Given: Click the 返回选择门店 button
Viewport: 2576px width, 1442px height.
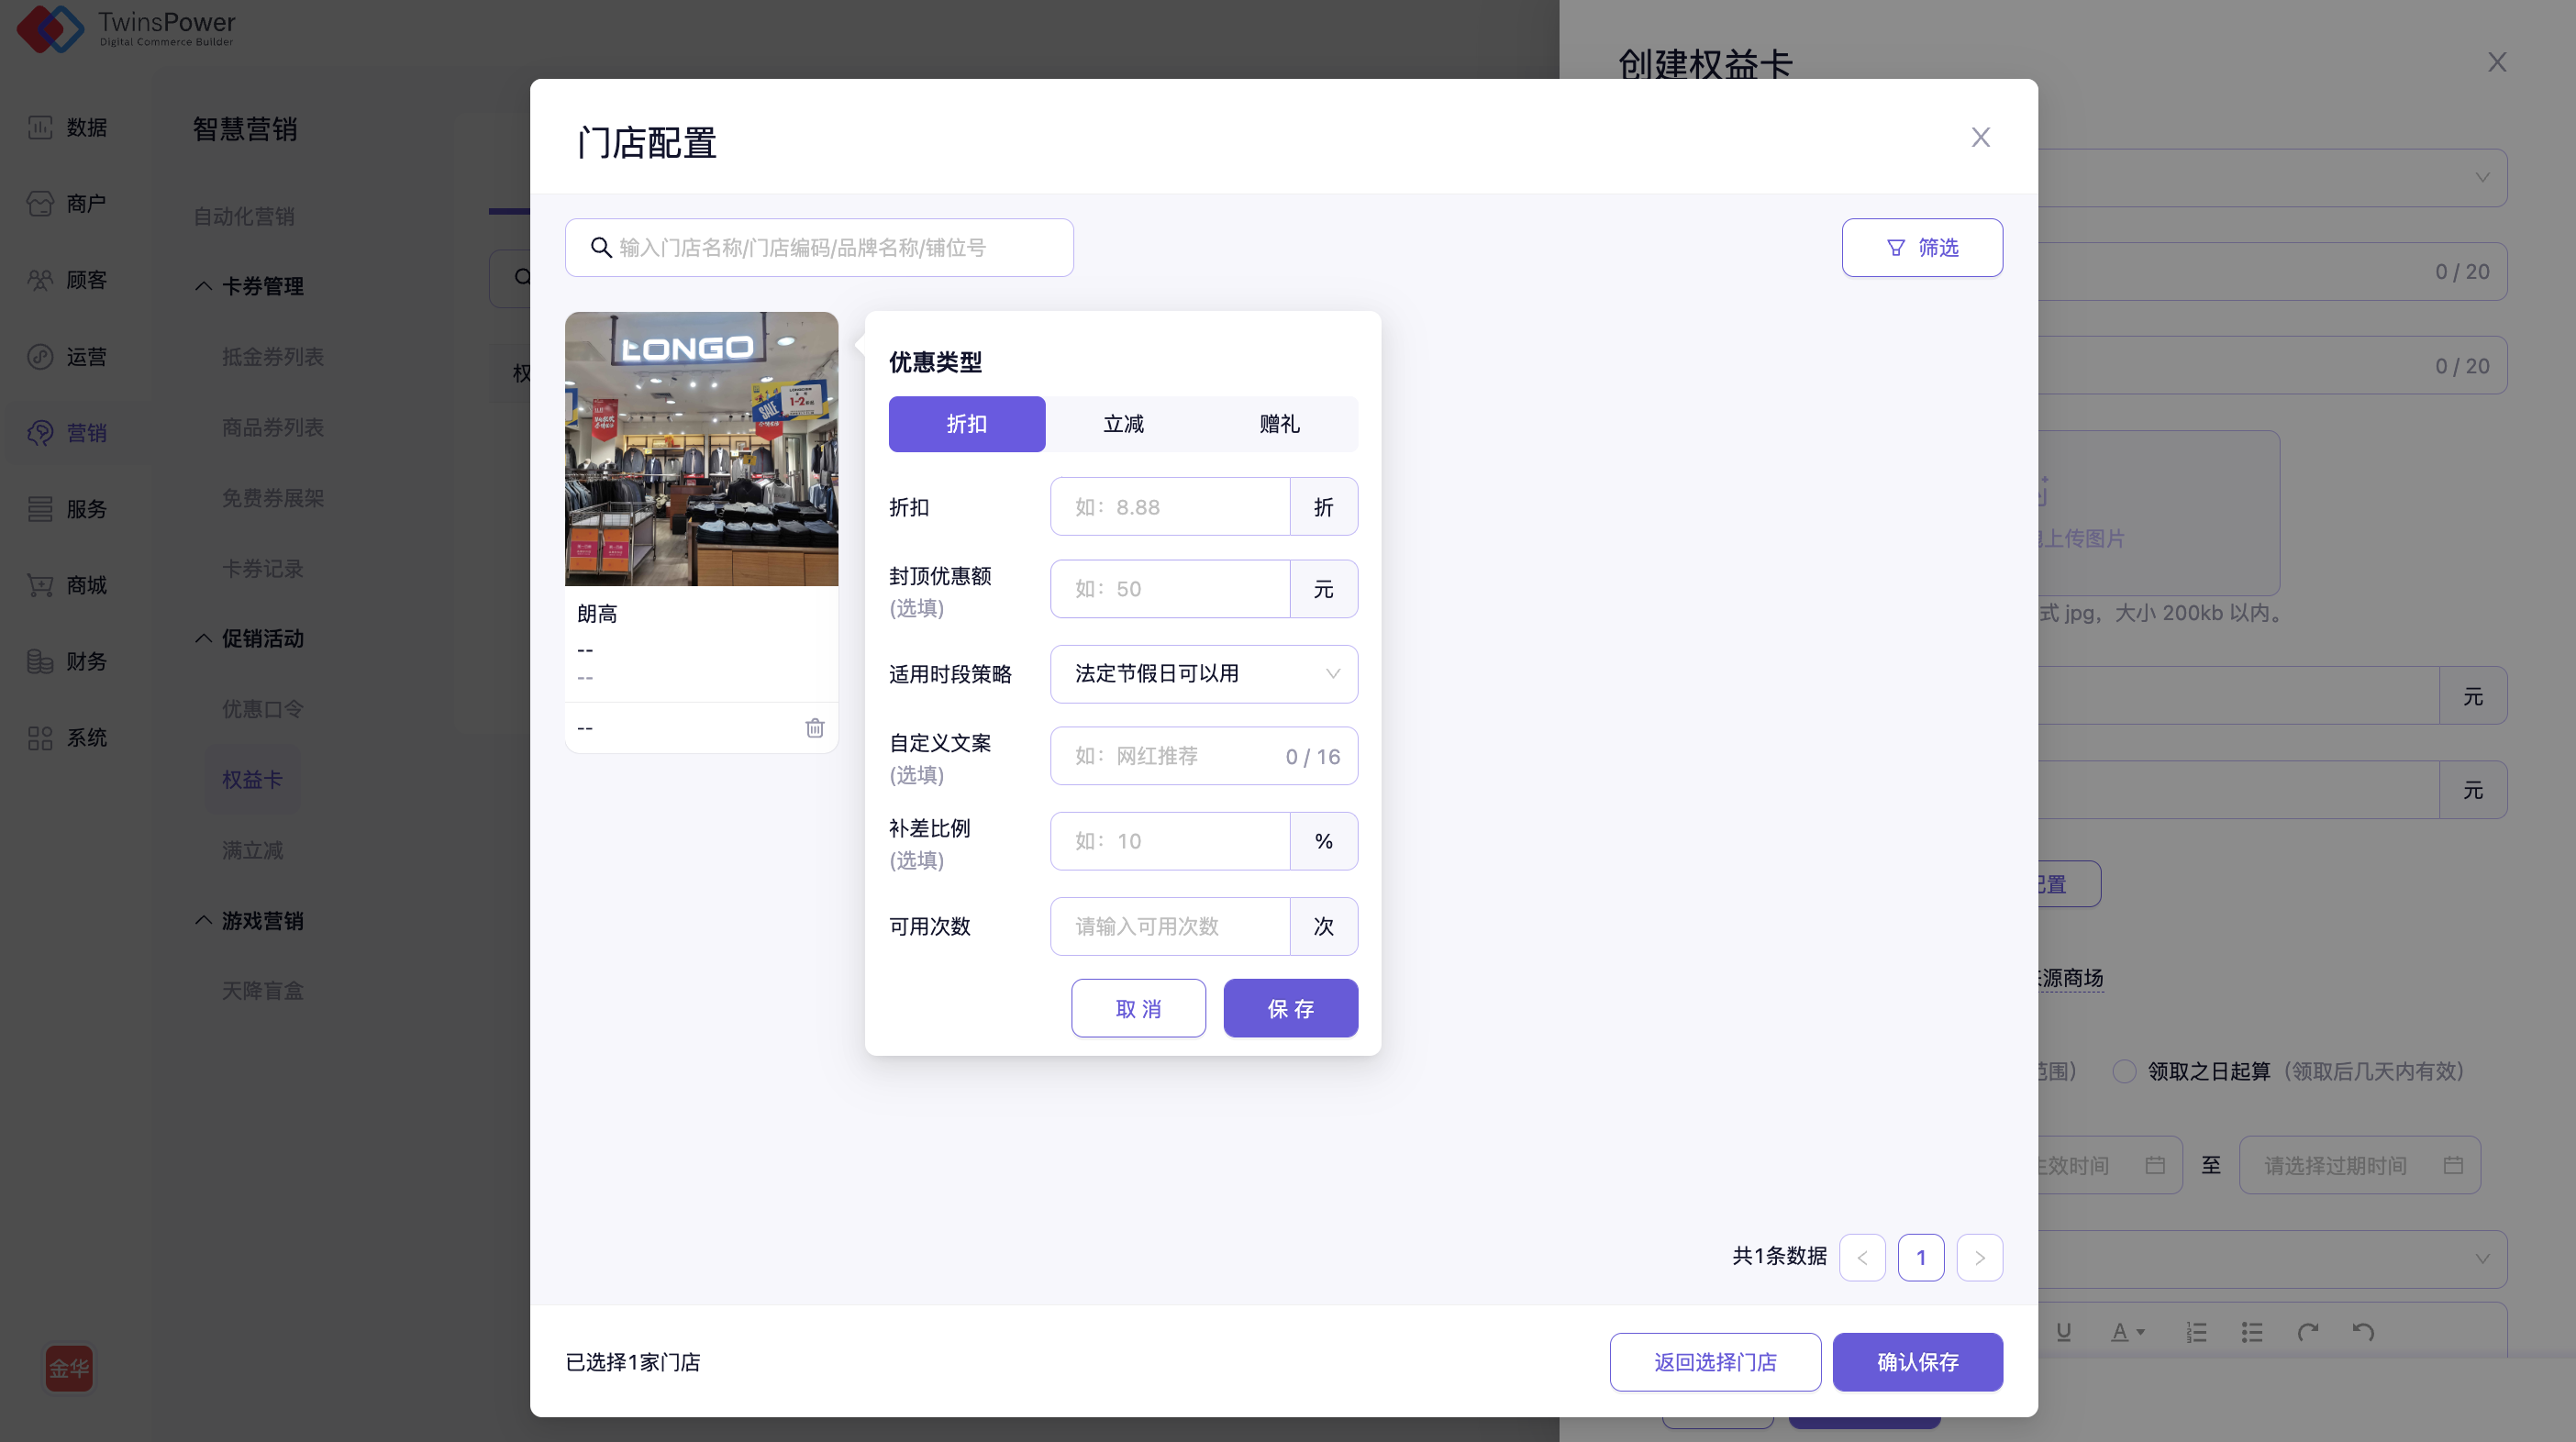Looking at the screenshot, I should click(x=1714, y=1362).
